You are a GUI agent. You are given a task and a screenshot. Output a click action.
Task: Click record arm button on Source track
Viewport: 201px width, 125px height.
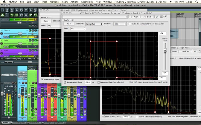tap(1, 34)
